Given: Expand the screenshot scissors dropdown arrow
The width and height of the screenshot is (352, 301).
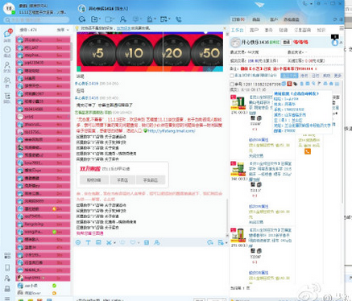Looking at the screenshot, I should coord(114,243).
